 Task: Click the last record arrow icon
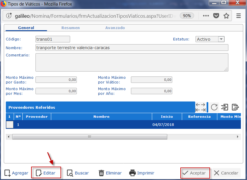click(x=203, y=110)
